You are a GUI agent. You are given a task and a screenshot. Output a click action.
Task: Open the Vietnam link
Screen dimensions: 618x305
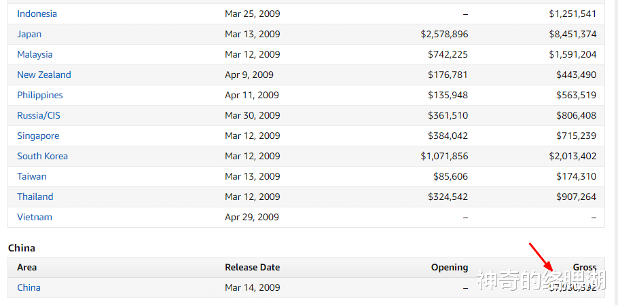pyautogui.click(x=35, y=217)
